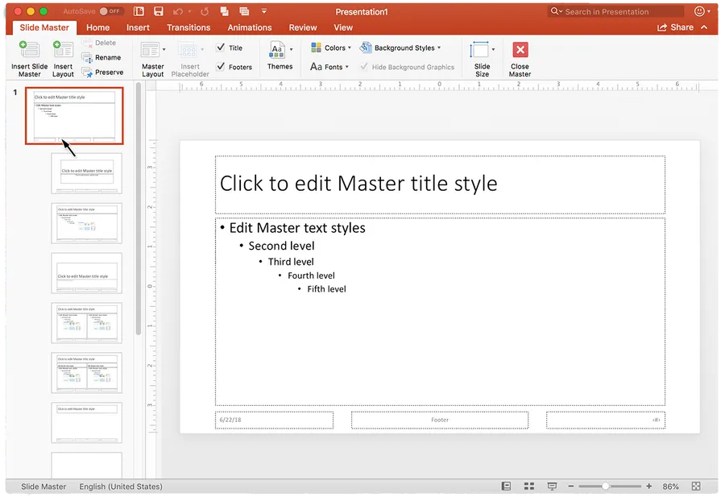Click Preserve master option

[102, 72]
